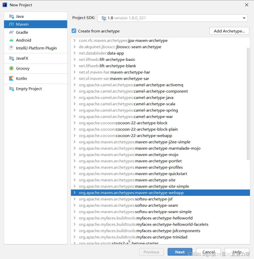
Task: Click the IntelliJ IDEA logo in title bar
Action: click(5, 5)
